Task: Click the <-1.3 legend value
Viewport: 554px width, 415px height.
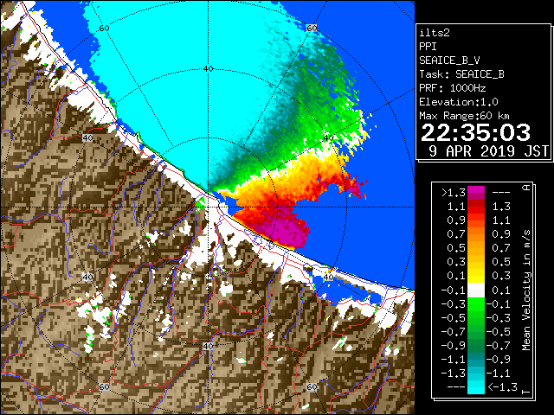Action: tap(502, 386)
